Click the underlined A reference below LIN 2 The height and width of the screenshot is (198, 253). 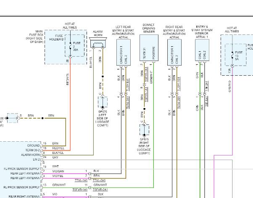point(44,162)
